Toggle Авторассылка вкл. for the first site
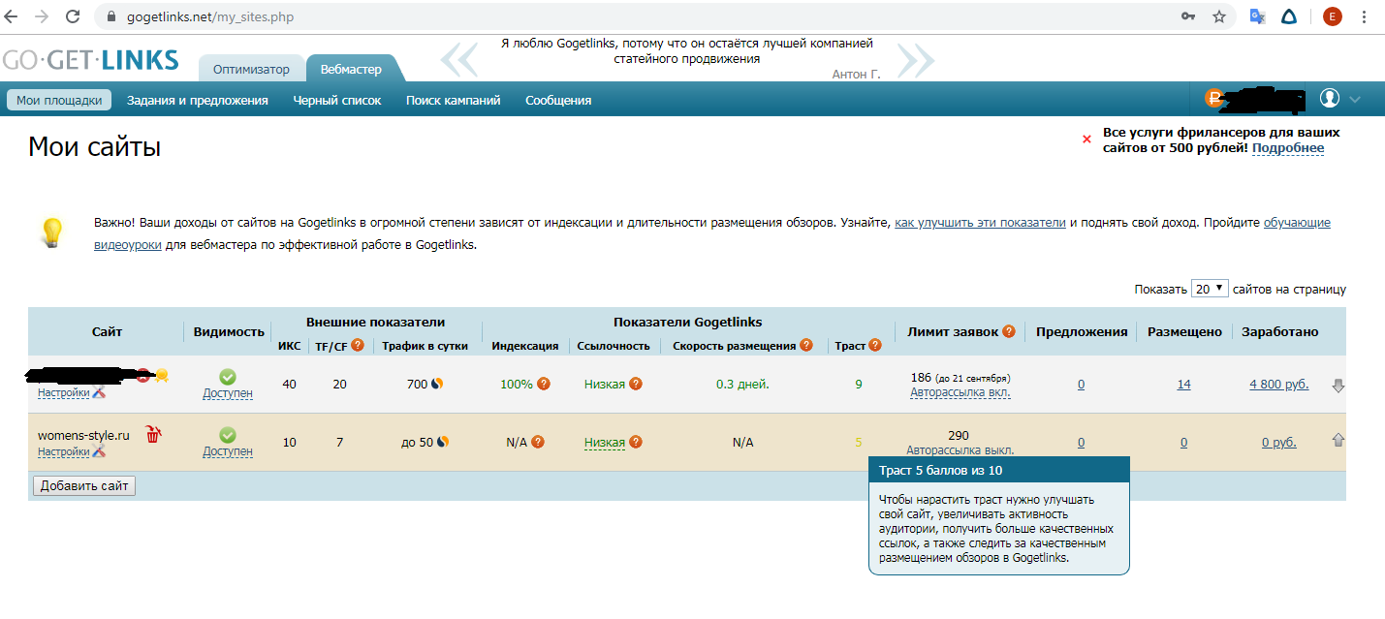 [x=960, y=392]
